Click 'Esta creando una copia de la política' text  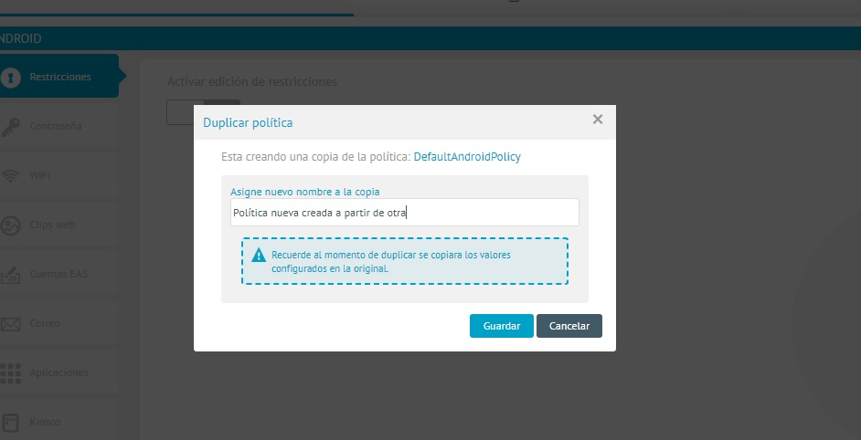click(315, 157)
